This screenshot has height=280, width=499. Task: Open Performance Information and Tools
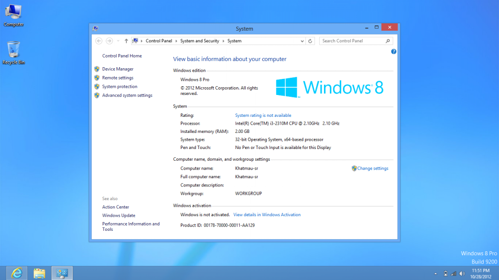131,226
